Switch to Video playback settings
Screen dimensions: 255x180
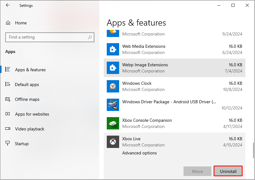point(30,129)
